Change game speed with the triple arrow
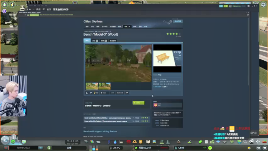This screenshot has width=268, height=151. point(41,148)
